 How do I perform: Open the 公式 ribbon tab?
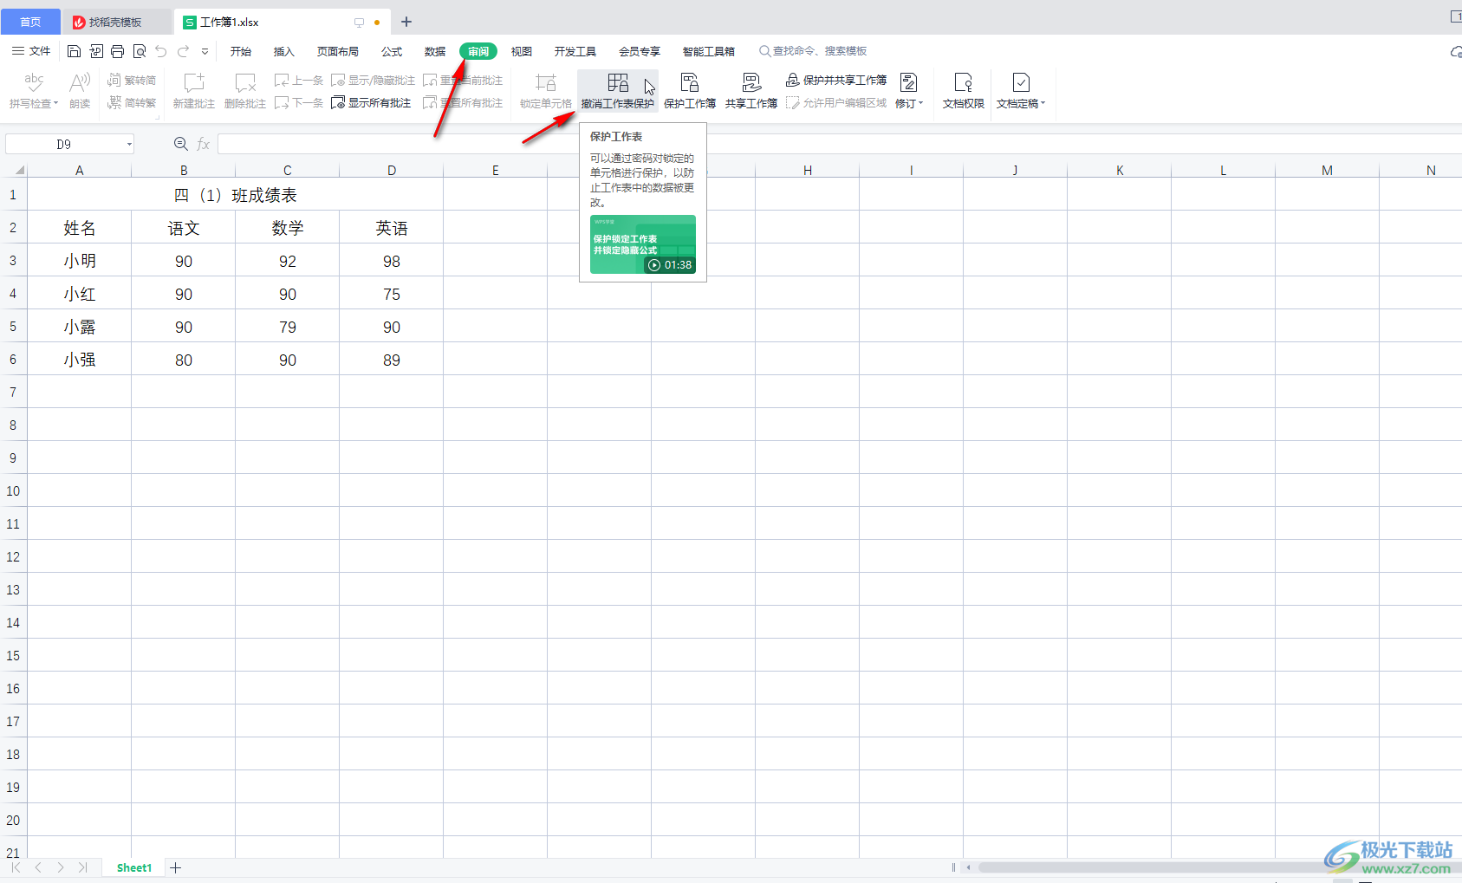(x=392, y=51)
